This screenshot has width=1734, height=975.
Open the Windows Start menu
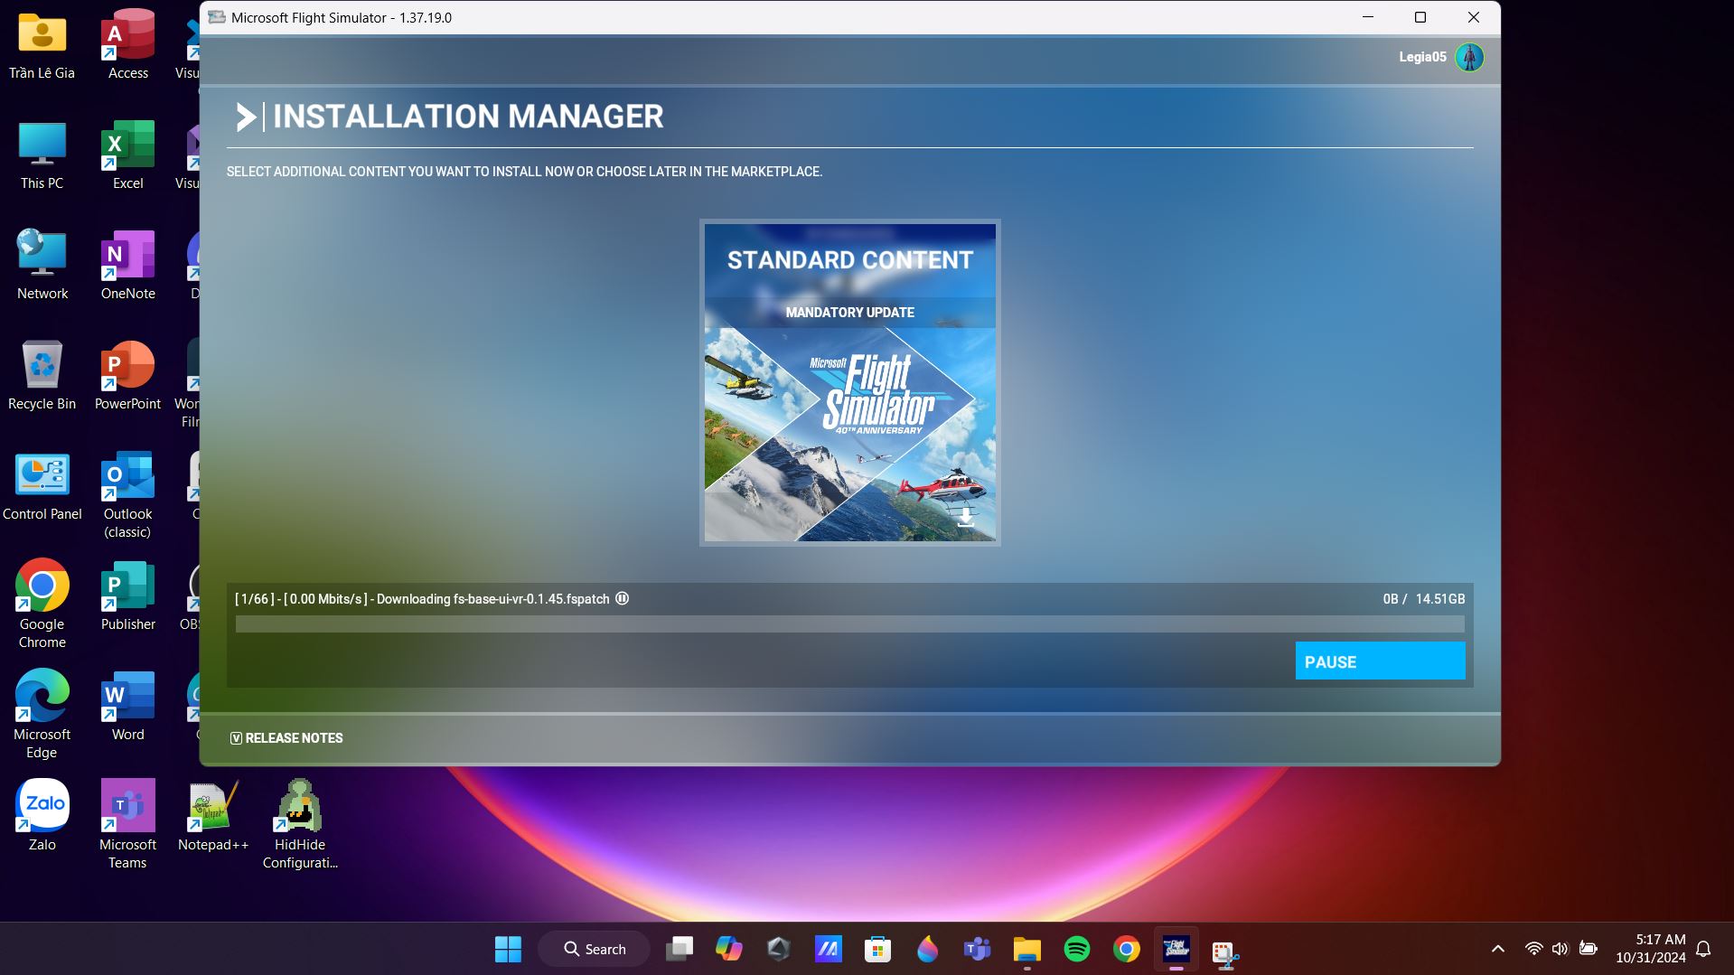(508, 949)
